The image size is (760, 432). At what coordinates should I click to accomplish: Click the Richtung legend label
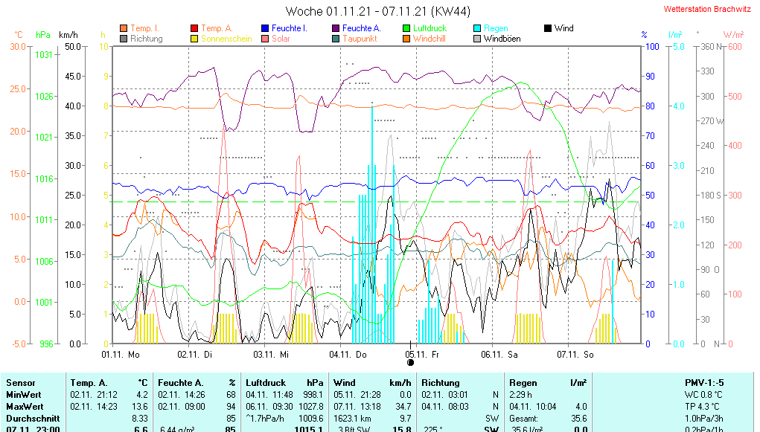pos(146,39)
